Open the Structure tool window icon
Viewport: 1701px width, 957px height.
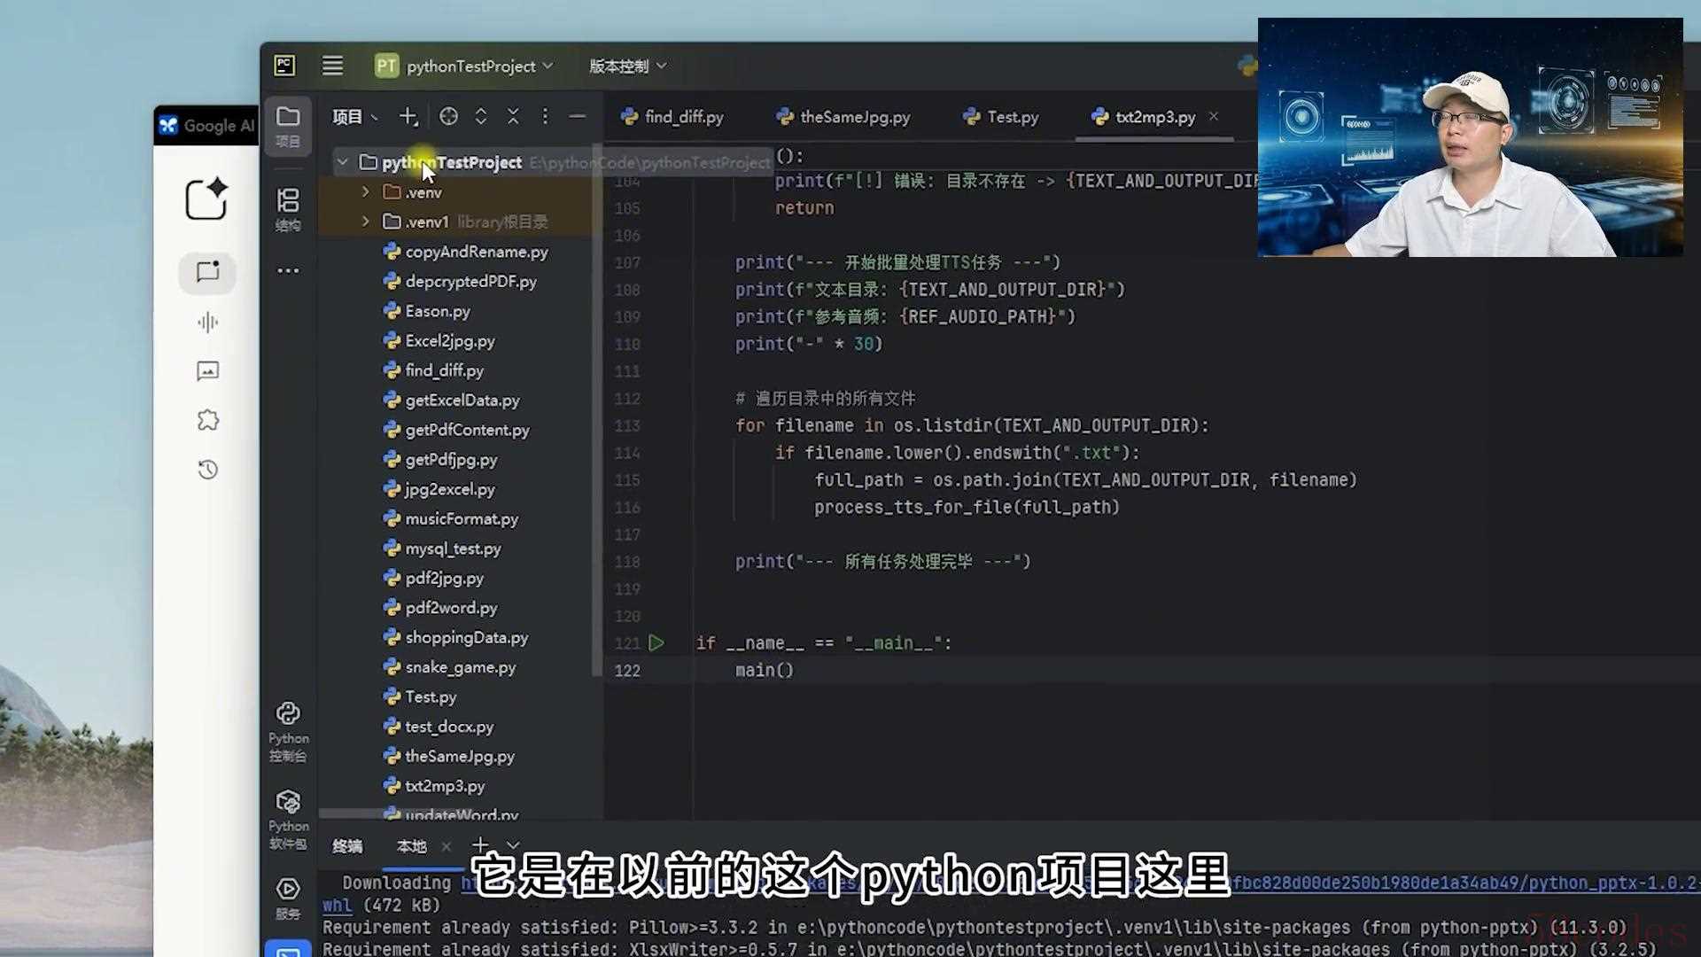pos(288,209)
